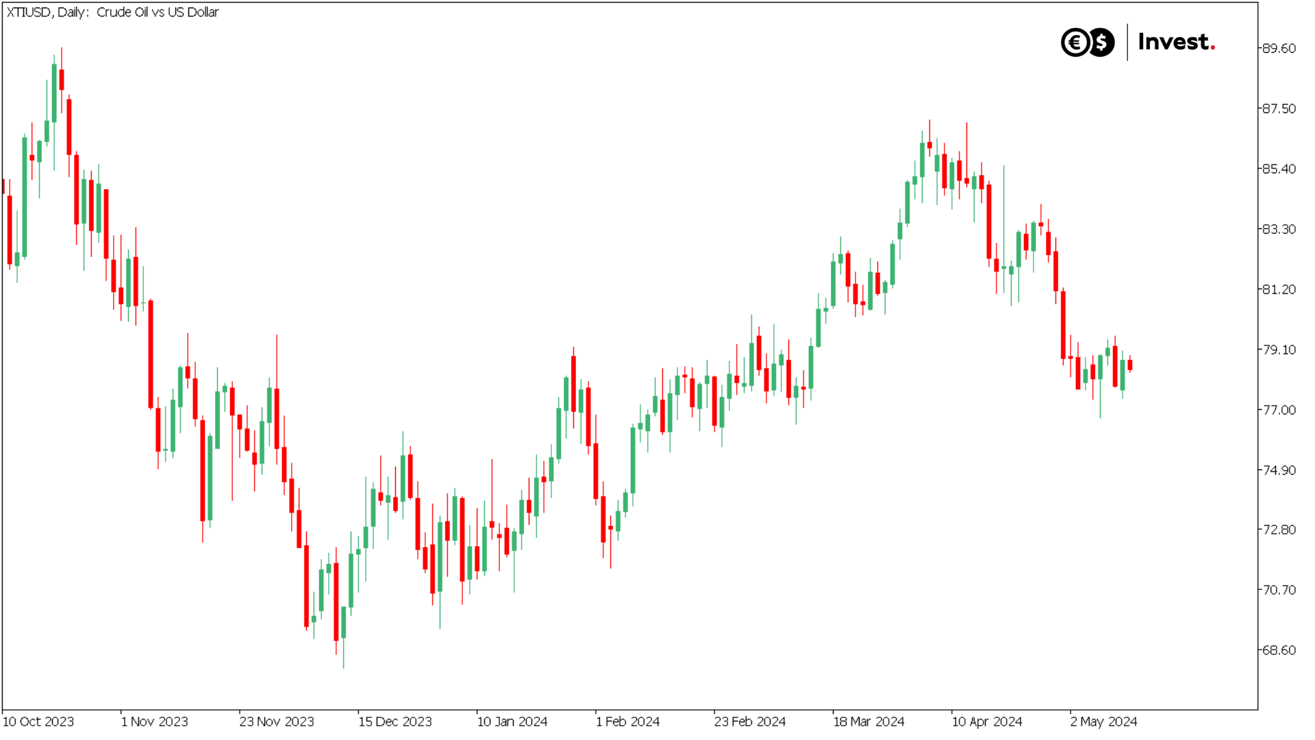Click price label 83.30 on the axis
Image resolution: width=1315 pixels, height=740 pixels.
[1279, 230]
